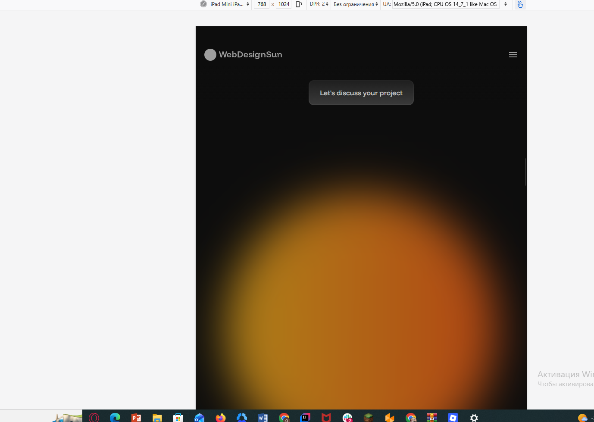Open Microsoft Store from the taskbar

178,417
